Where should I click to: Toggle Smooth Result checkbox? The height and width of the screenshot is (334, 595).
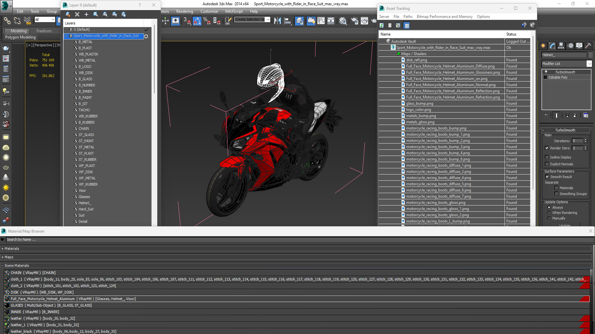click(547, 177)
